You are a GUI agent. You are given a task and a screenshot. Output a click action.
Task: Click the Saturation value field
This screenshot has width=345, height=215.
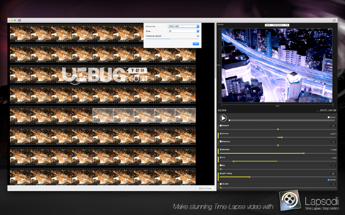click(x=333, y=150)
